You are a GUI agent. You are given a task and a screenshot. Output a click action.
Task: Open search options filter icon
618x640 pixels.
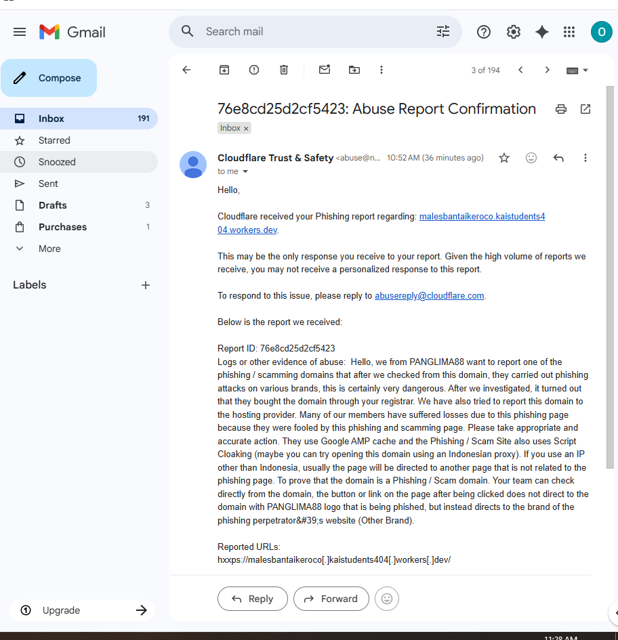pyautogui.click(x=442, y=31)
